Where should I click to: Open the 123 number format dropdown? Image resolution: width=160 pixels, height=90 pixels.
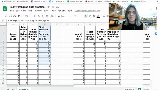tap(52, 16)
